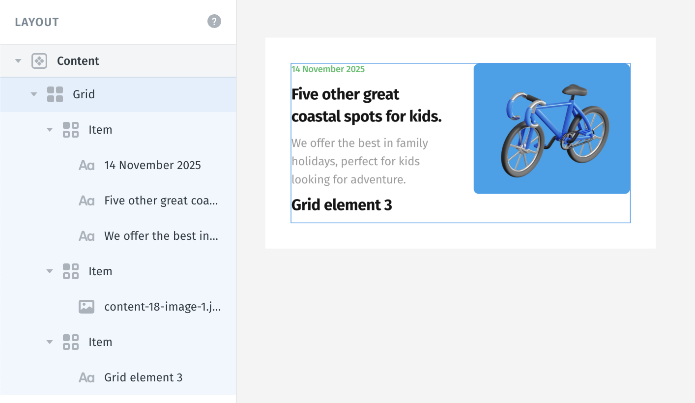Click the green date text in preview
695x403 pixels.
click(328, 69)
